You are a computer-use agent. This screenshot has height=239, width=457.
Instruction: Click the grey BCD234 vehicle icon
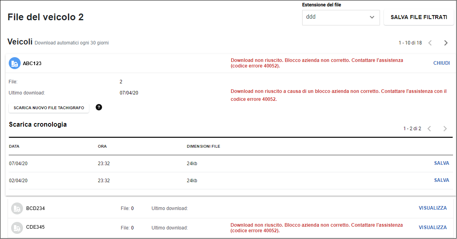pos(17,208)
